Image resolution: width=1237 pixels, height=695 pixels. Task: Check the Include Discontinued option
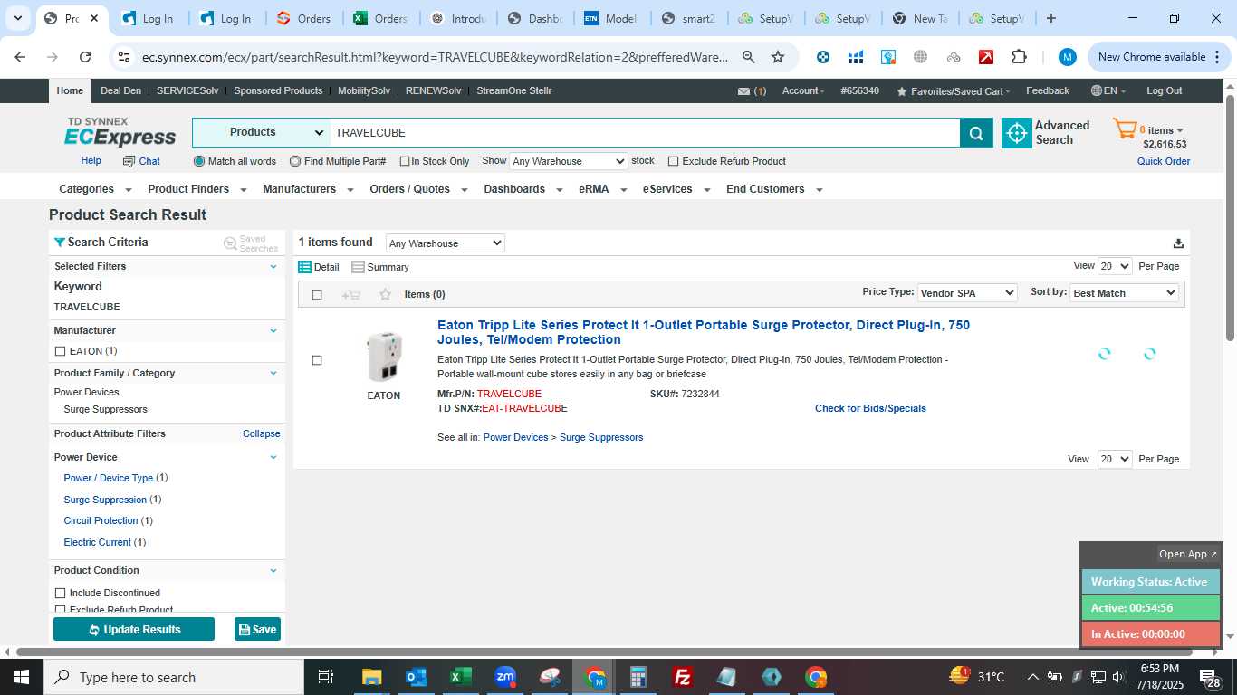point(60,593)
